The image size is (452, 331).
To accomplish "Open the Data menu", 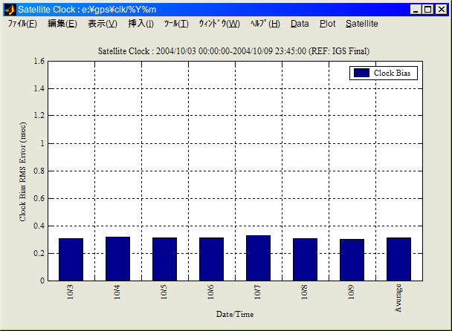I will click(x=300, y=24).
